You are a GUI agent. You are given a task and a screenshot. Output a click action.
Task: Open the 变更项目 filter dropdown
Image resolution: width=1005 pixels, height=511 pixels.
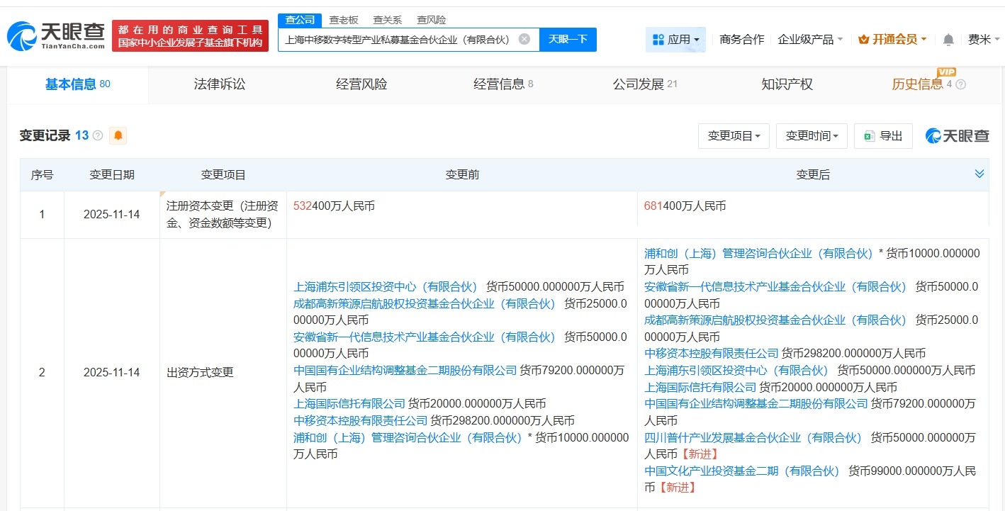click(734, 136)
